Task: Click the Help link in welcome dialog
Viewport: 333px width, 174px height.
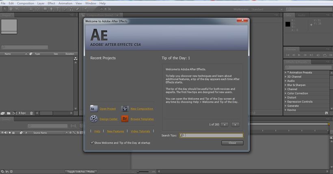Action: pyautogui.click(x=97, y=131)
